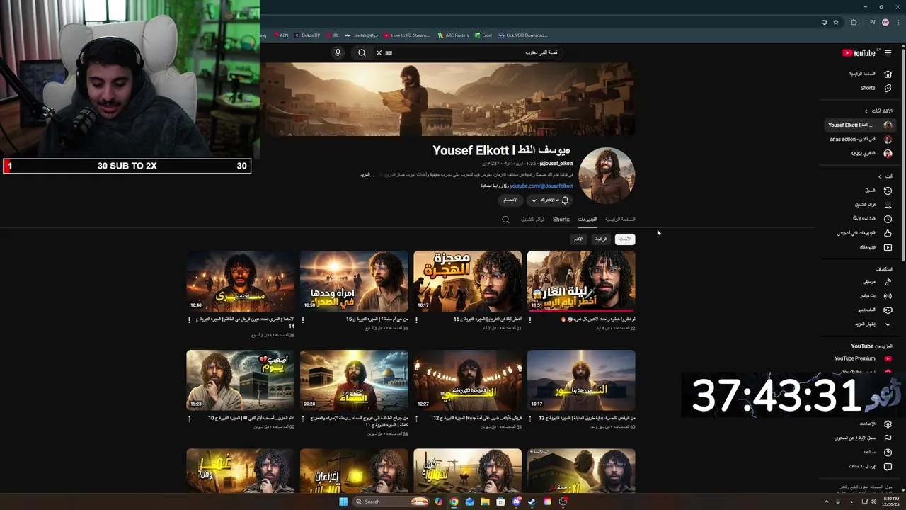This screenshot has width=906, height=510.
Task: Show hidden system tray icons chevron
Action: click(x=826, y=501)
